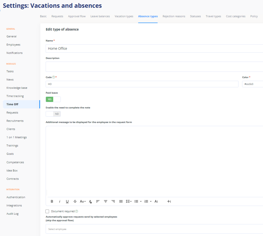Justify the message text

pos(121,202)
